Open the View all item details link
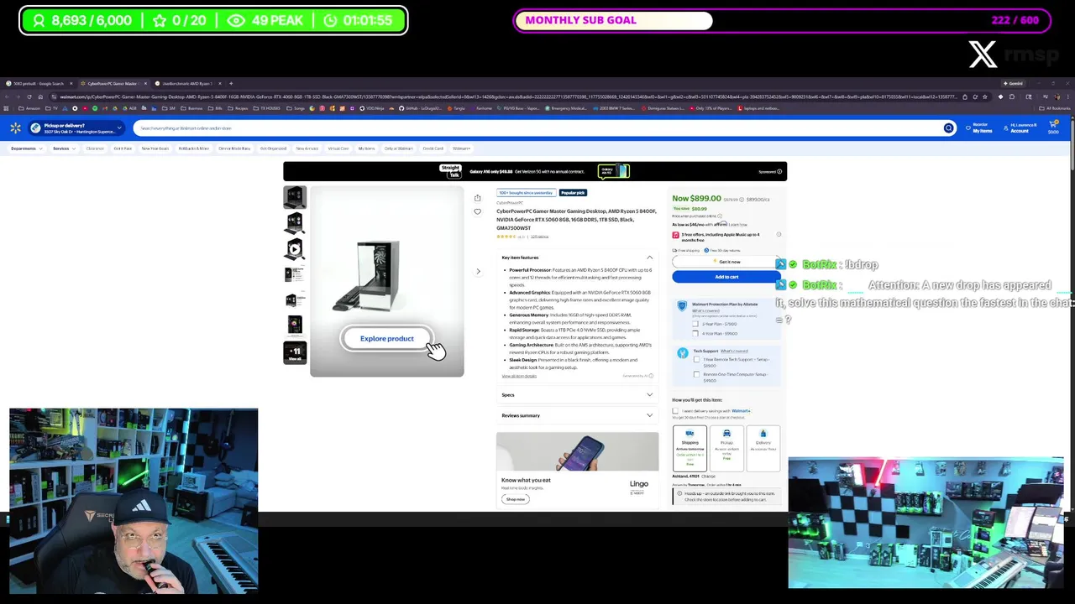1075x604 pixels. tap(519, 376)
